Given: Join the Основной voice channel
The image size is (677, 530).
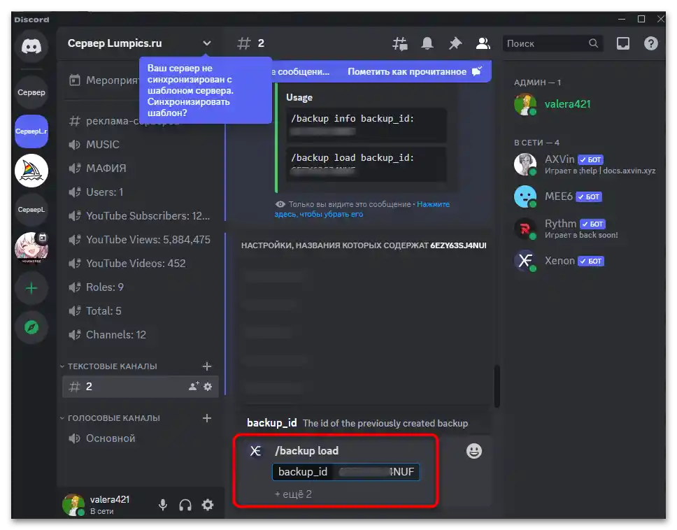Looking at the screenshot, I should [141, 438].
